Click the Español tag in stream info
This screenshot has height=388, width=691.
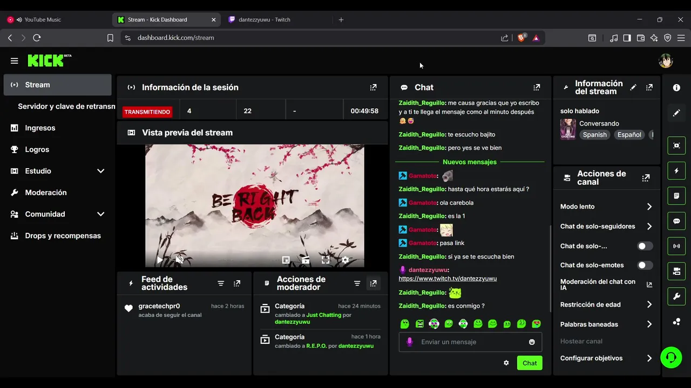click(x=629, y=135)
